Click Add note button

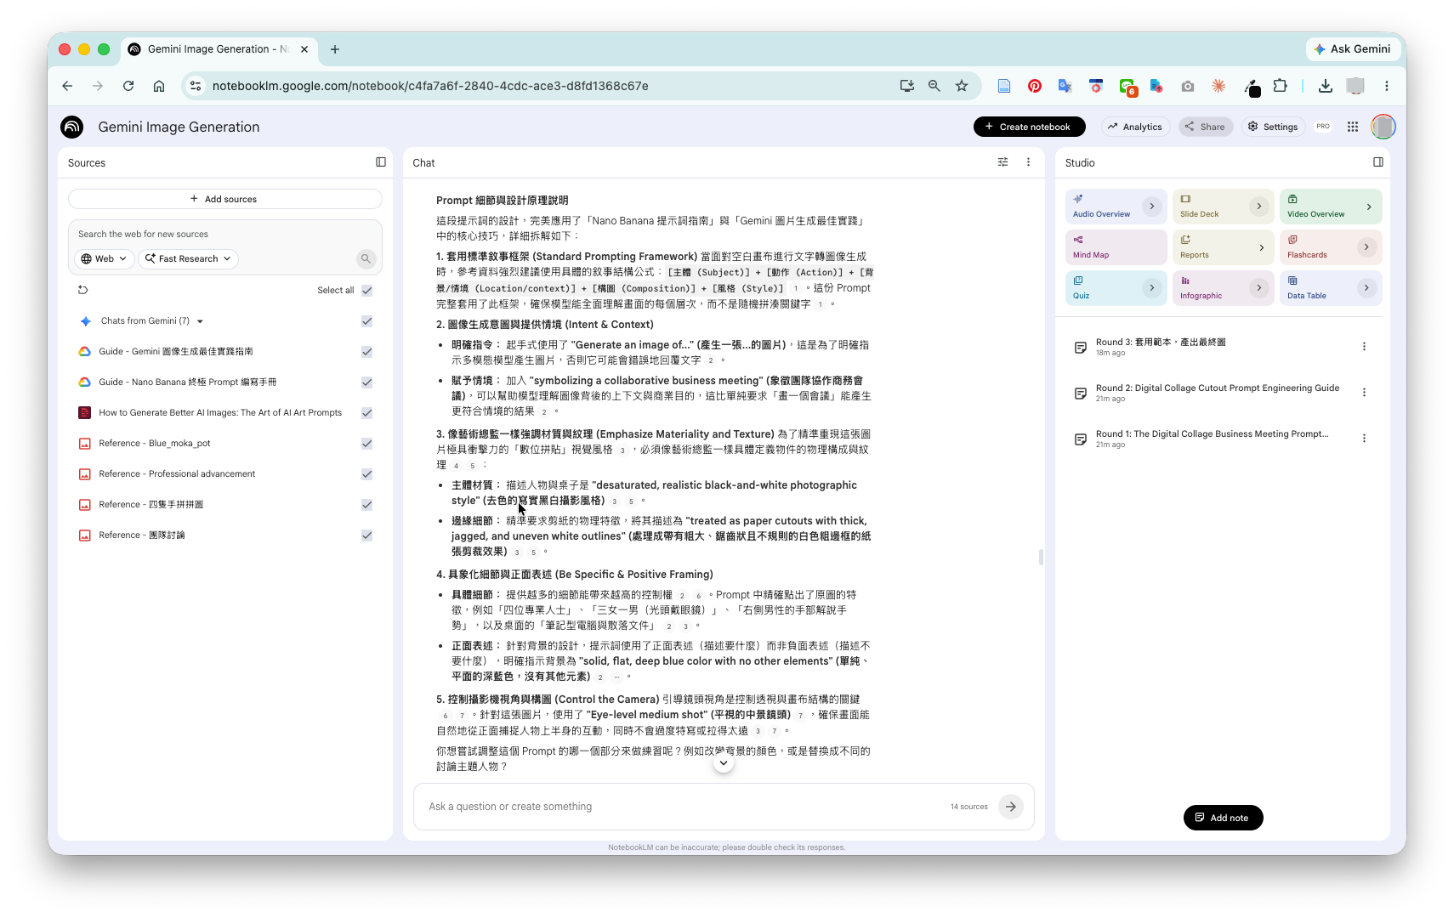click(x=1223, y=818)
